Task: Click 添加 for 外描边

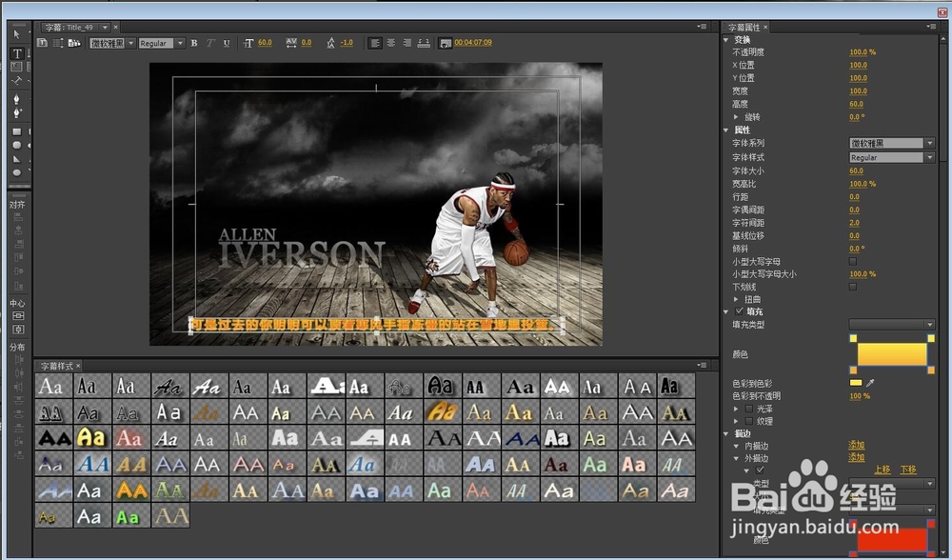Action: click(856, 457)
